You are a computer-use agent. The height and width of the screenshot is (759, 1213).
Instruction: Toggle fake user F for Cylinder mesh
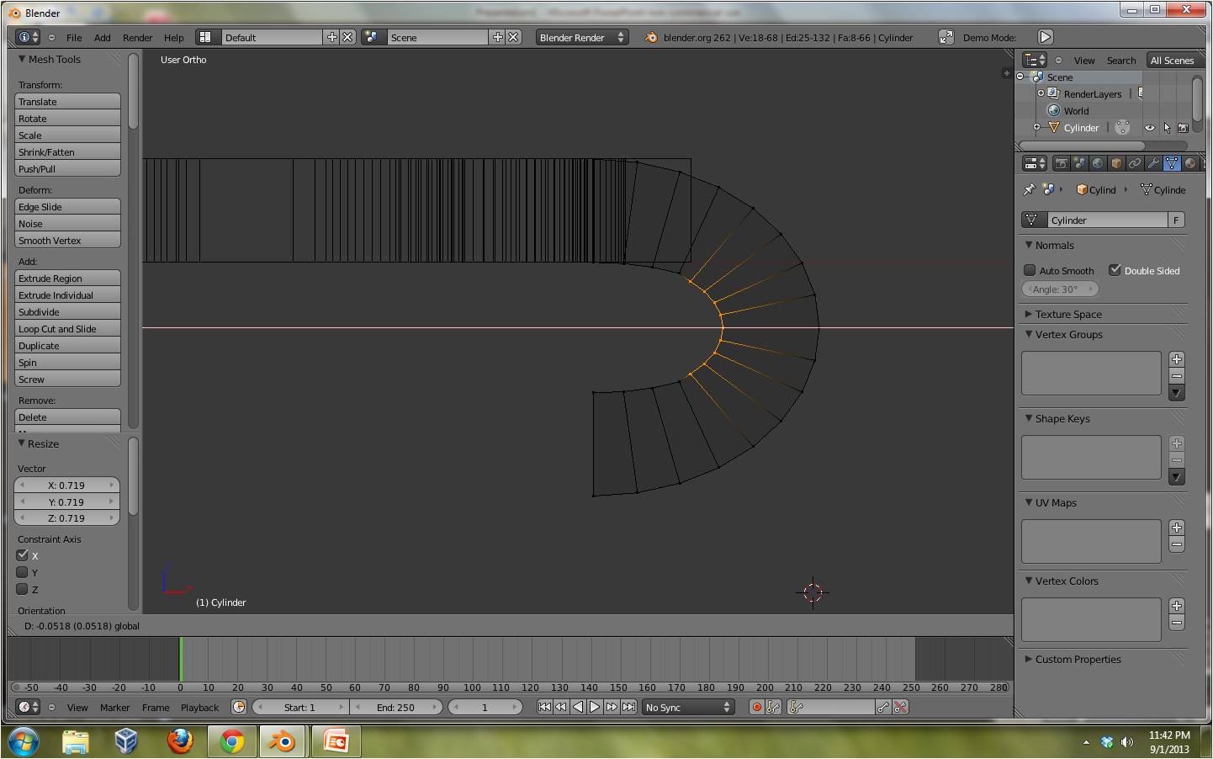click(1176, 220)
